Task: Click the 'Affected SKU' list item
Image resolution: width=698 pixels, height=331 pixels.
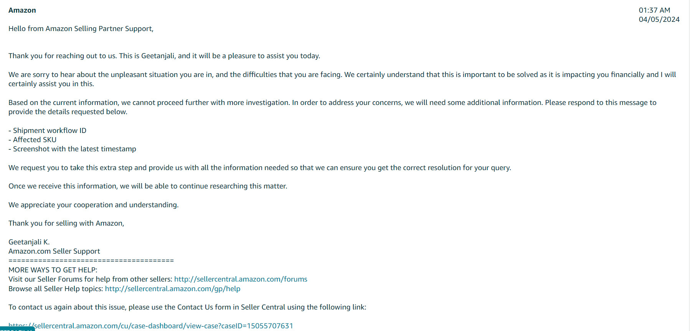Action: (33, 140)
